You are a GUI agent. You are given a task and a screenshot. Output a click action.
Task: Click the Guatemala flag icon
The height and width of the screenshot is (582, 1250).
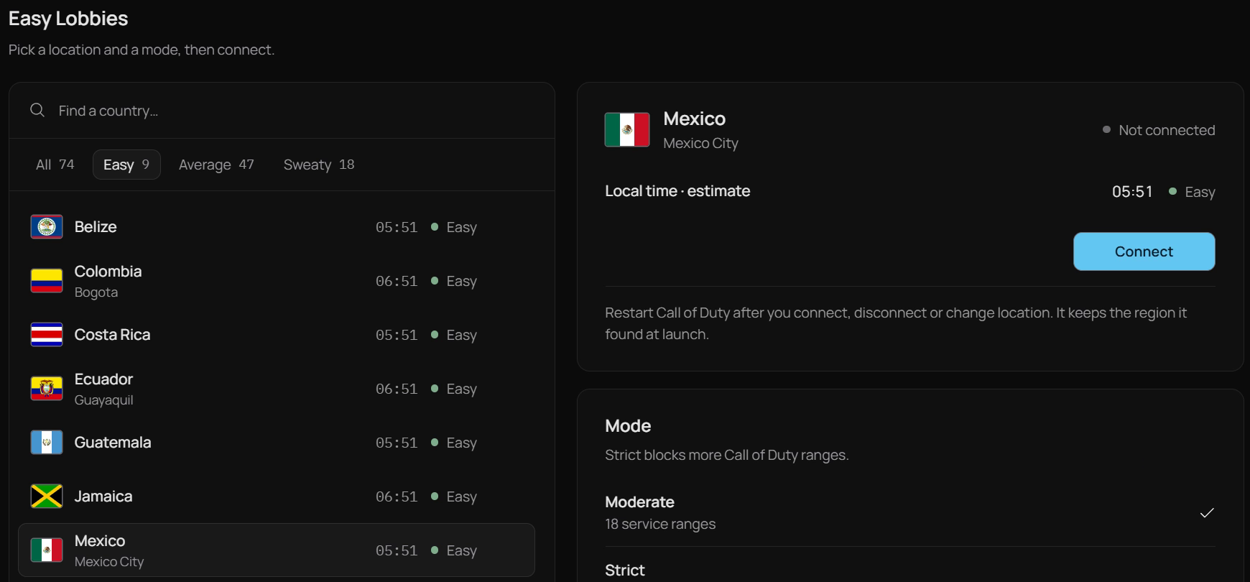tap(47, 443)
